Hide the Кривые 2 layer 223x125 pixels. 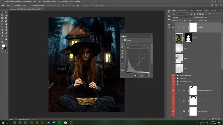[173, 101]
